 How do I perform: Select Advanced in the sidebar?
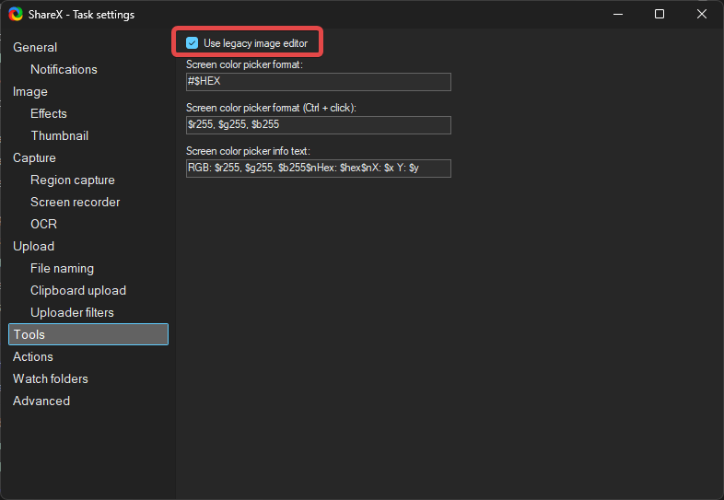click(x=41, y=401)
